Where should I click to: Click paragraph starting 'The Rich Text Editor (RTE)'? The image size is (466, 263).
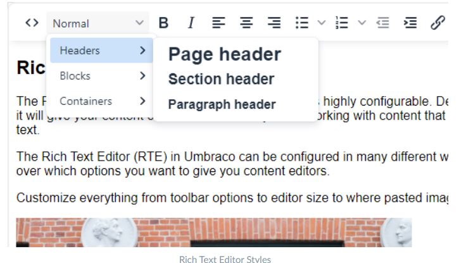[232, 164]
